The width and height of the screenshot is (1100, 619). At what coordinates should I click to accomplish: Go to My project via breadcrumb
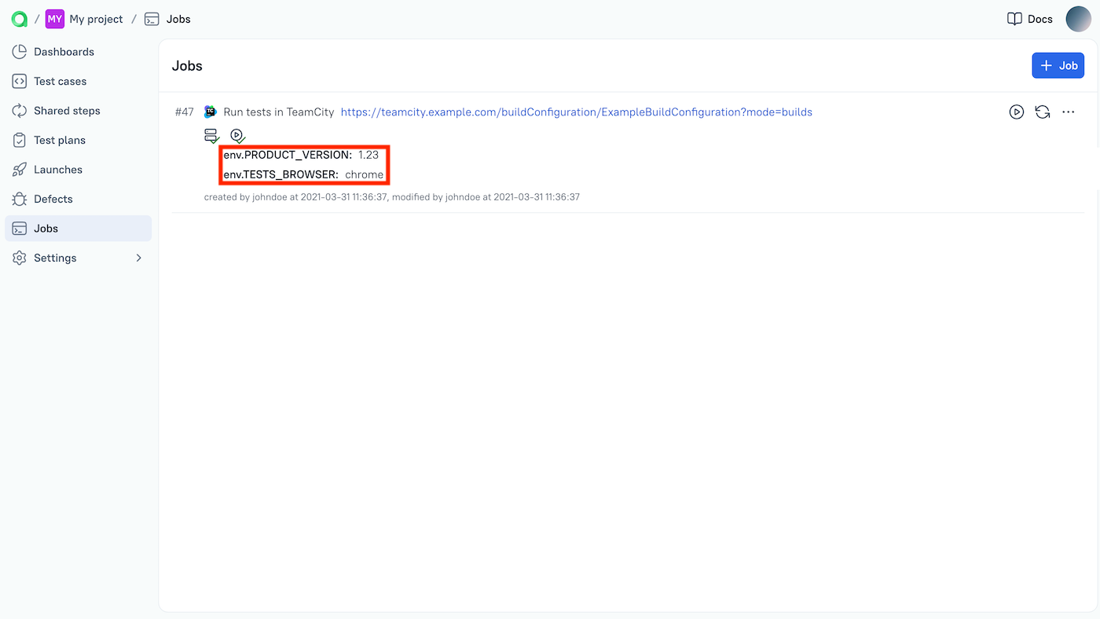[x=94, y=18]
